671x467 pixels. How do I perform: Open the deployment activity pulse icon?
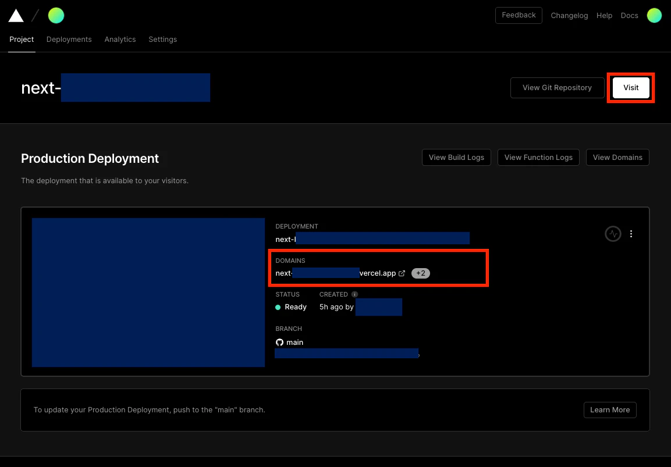point(613,234)
